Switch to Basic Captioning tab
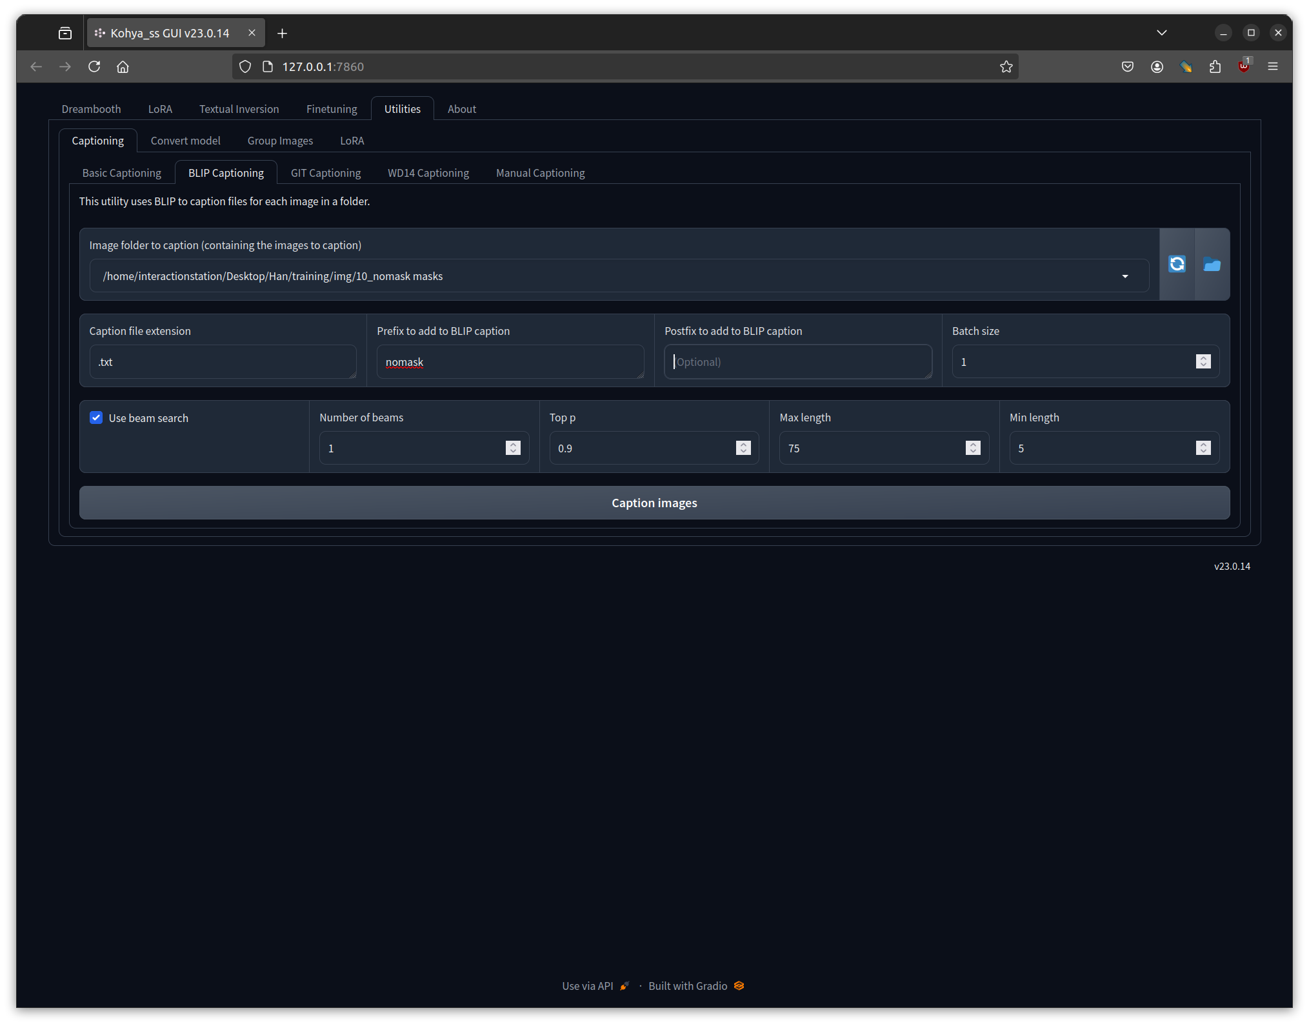The height and width of the screenshot is (1026, 1309). click(121, 173)
